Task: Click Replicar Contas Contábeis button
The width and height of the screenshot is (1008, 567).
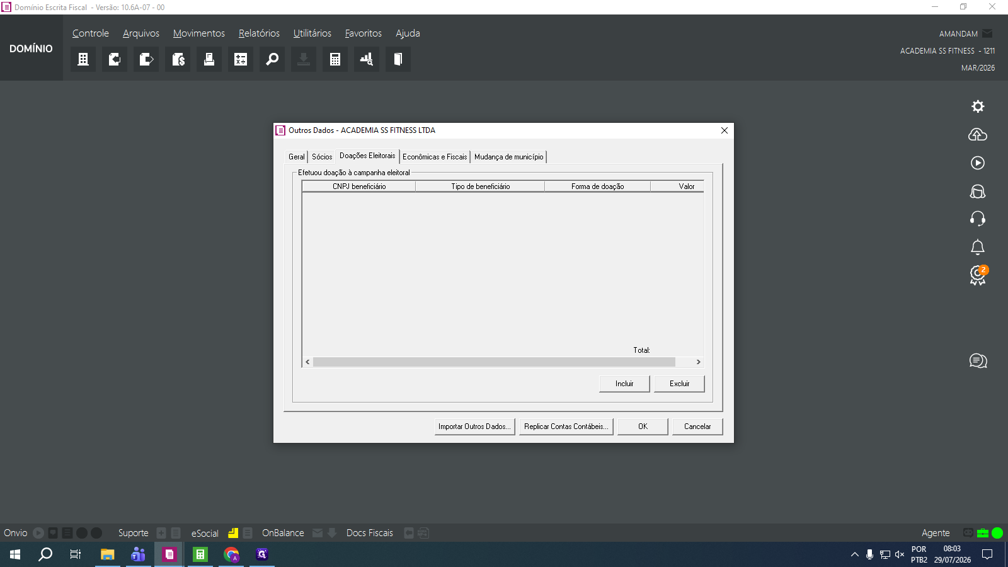Action: pyautogui.click(x=566, y=427)
